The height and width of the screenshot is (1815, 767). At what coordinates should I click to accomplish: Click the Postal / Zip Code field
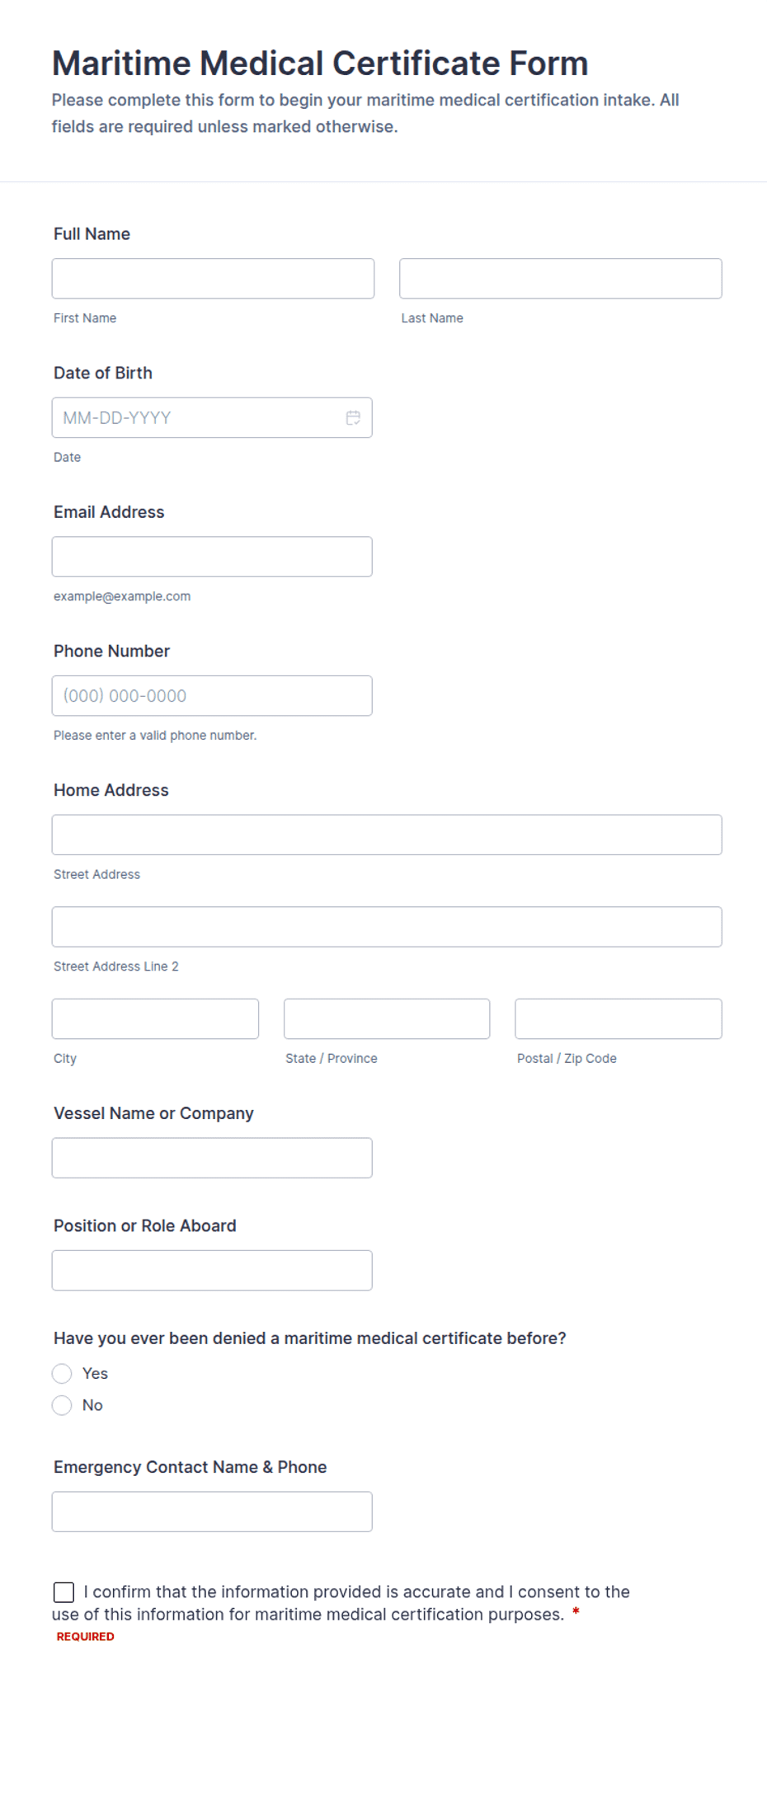pyautogui.click(x=619, y=1019)
